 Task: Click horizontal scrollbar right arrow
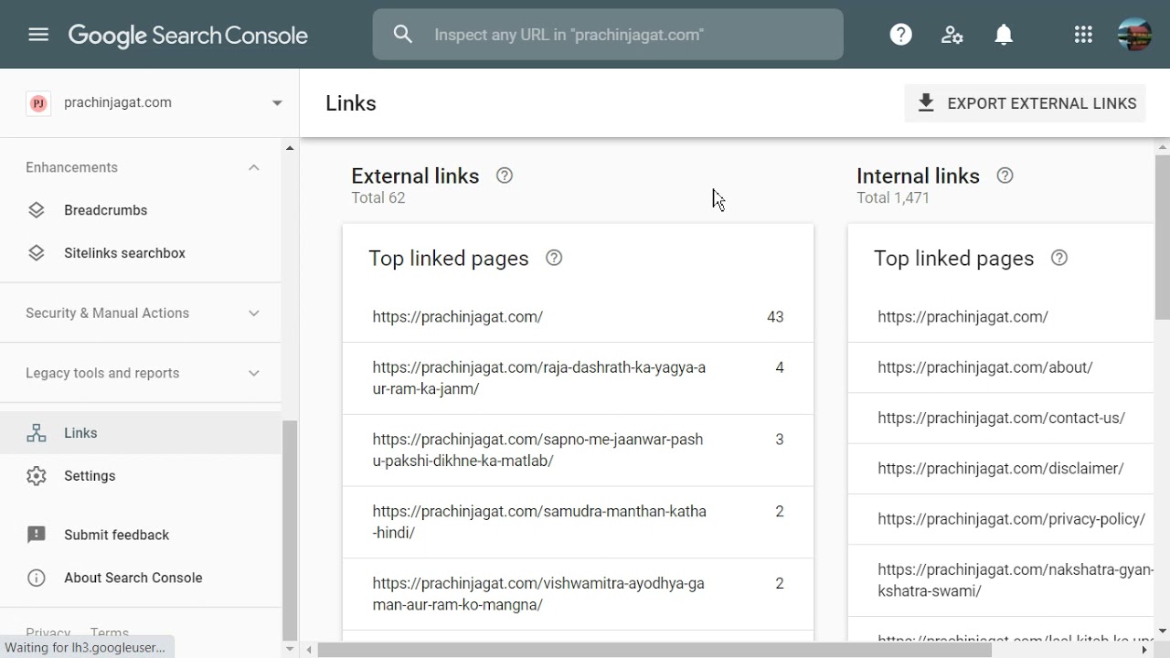coord(1144,650)
